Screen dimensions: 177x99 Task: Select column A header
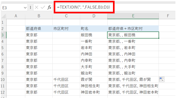click(16, 16)
